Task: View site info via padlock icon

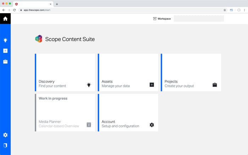Action: (x=21, y=10)
